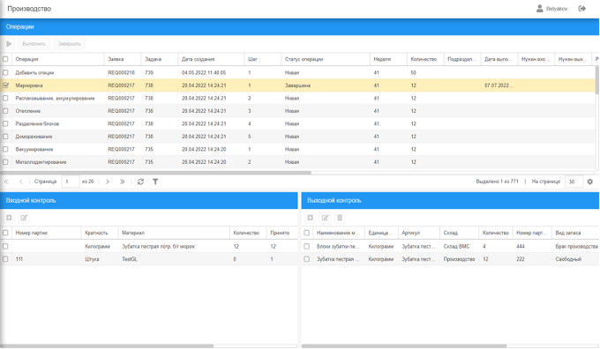This screenshot has height=349, width=600.
Task: Click the Производство page title
Action: pyautogui.click(x=29, y=9)
